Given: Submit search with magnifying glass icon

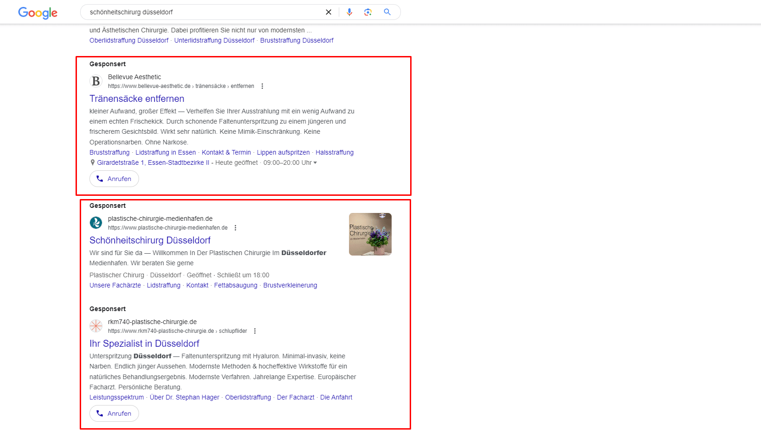Looking at the screenshot, I should 387,12.
